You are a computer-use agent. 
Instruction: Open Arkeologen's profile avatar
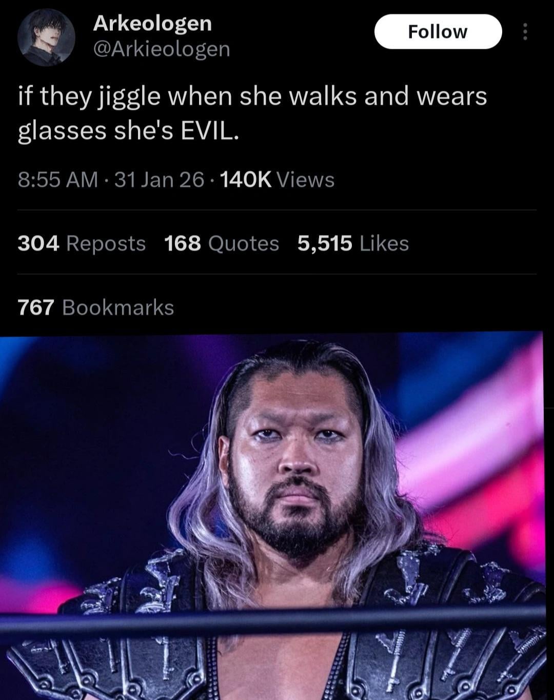point(47,37)
